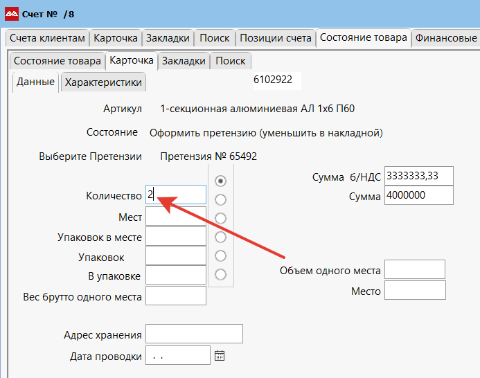Open the Финансовые tab
Image resolution: width=480 pixels, height=378 pixels.
pos(446,38)
